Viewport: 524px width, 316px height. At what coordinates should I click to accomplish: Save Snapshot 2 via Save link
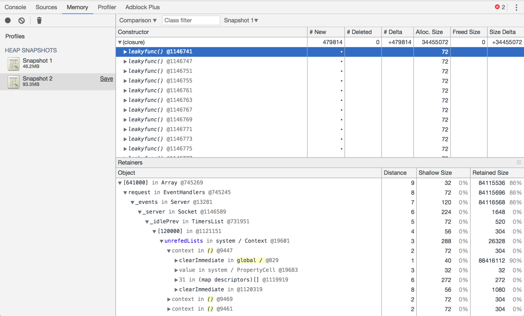point(106,79)
